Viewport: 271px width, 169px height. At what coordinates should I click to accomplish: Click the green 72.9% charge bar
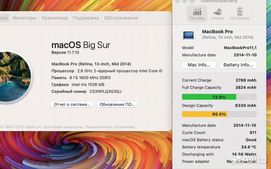(209, 97)
